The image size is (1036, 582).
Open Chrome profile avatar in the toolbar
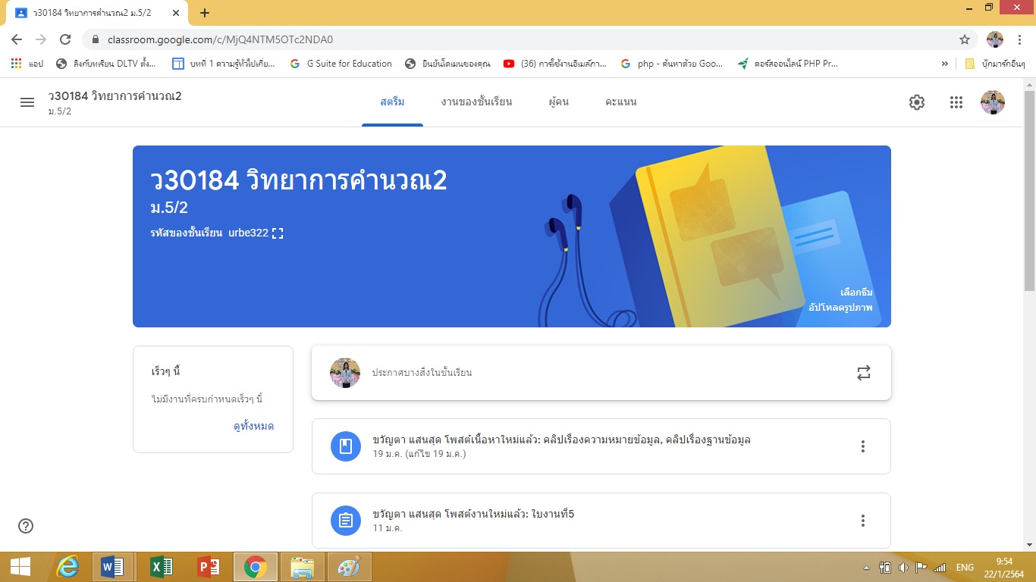click(995, 39)
